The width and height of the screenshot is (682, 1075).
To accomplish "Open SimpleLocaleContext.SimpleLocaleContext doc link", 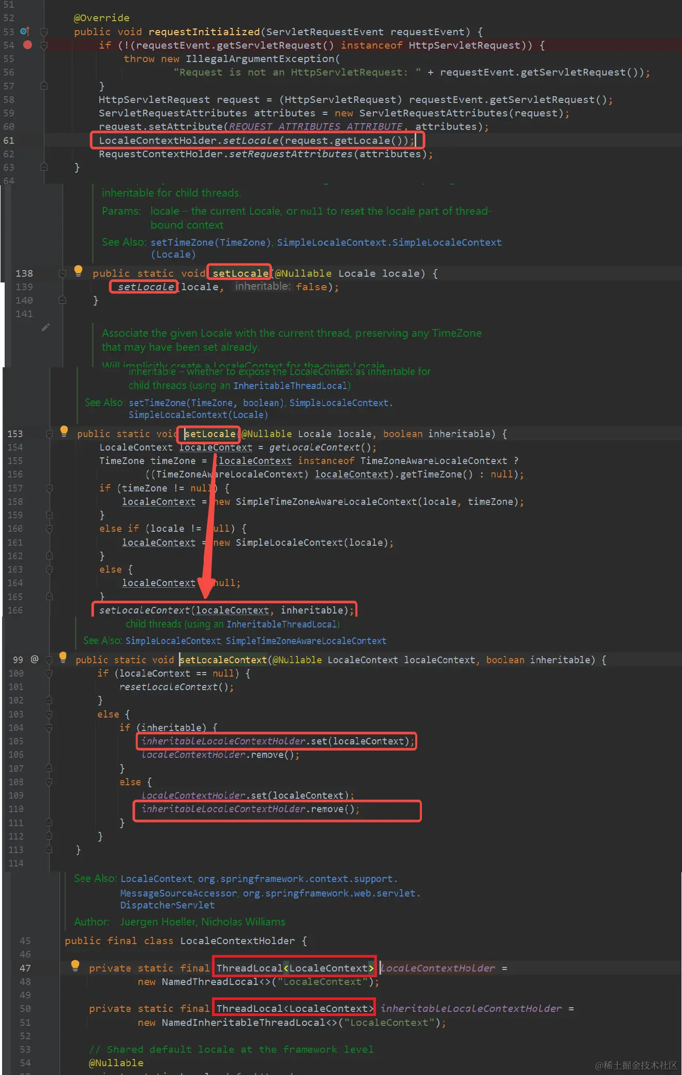I will pos(389,242).
